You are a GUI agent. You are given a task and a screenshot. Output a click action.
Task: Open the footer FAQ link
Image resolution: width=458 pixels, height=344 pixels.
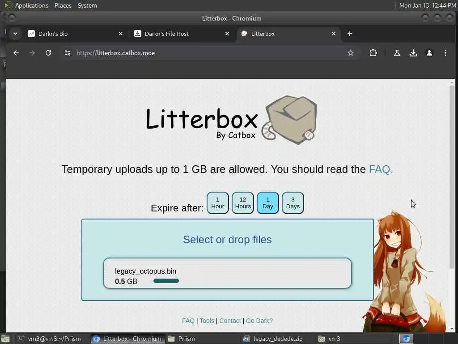[188, 321]
